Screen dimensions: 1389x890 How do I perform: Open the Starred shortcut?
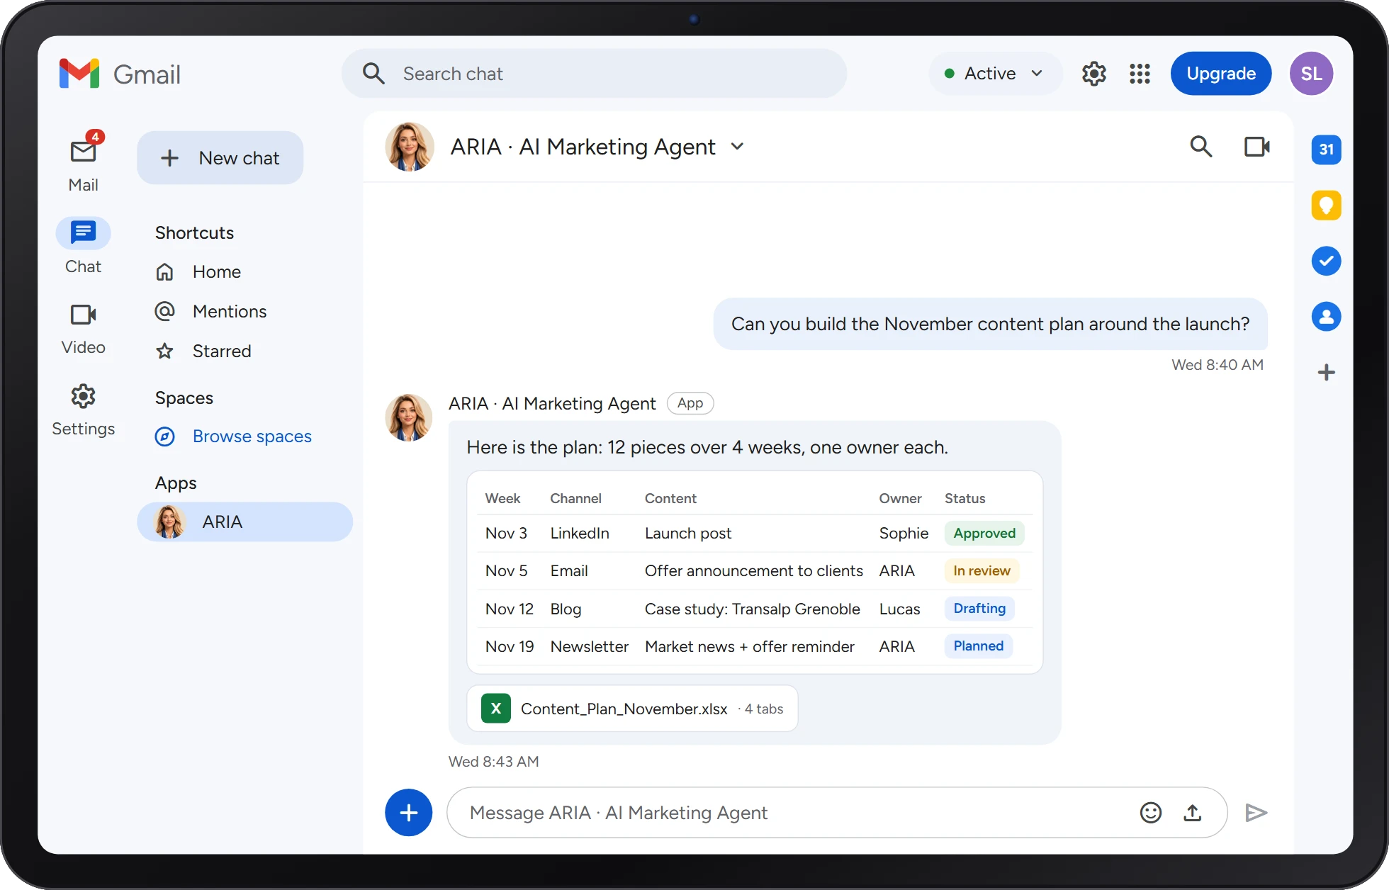tap(203, 351)
